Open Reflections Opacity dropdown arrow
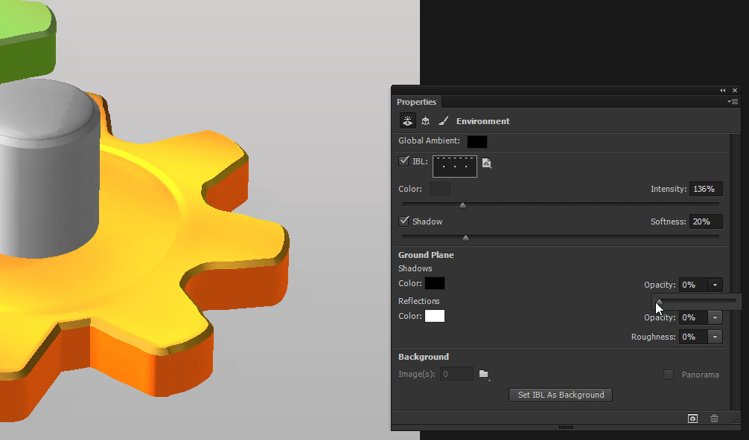Viewport: 749px width, 440px height. (715, 317)
